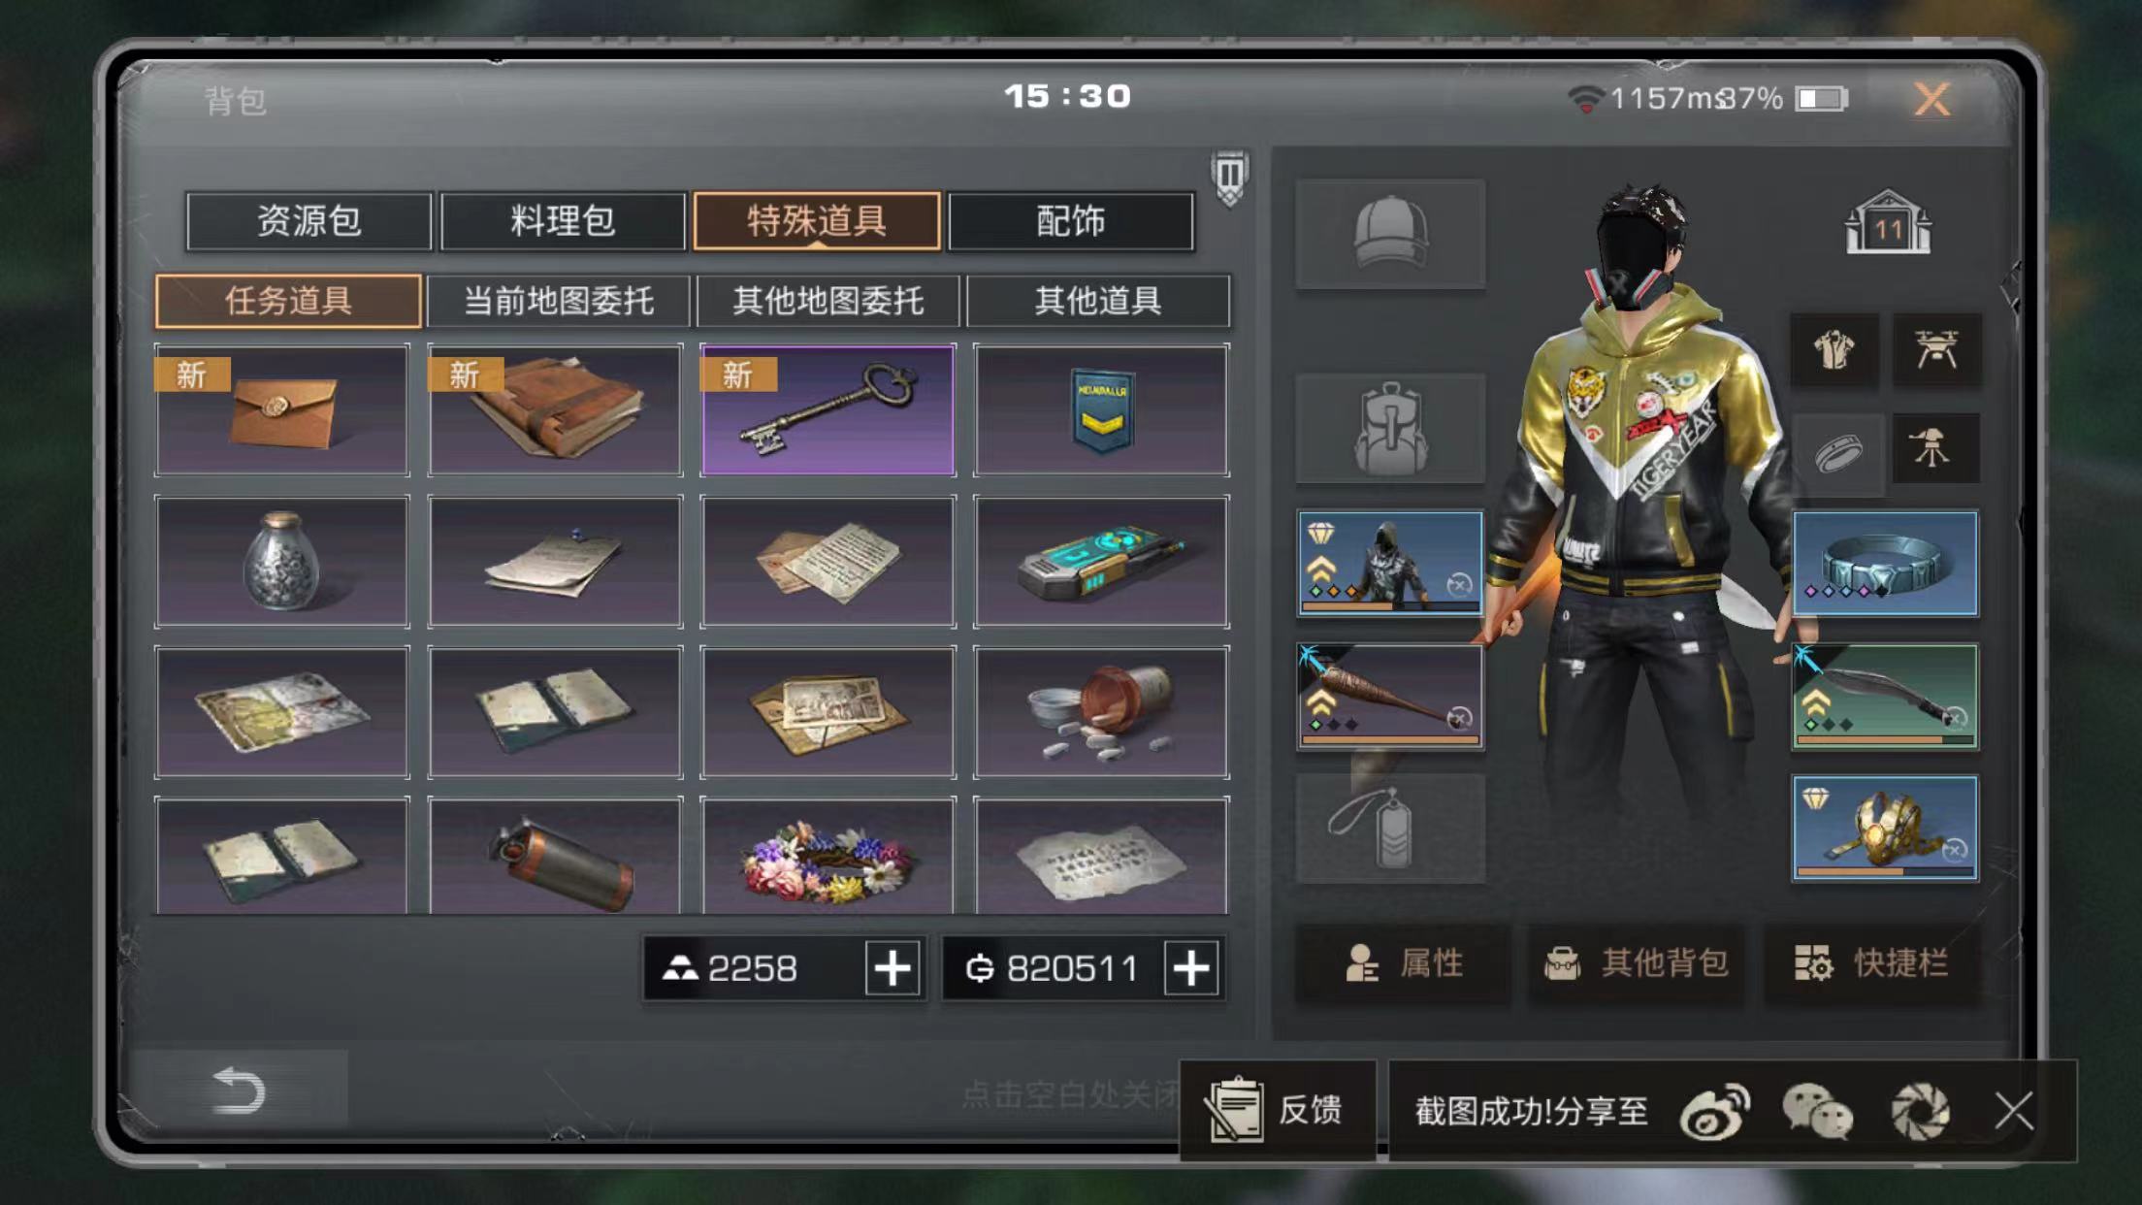
Task: Switch to 配饰 tab
Action: tap(1071, 221)
